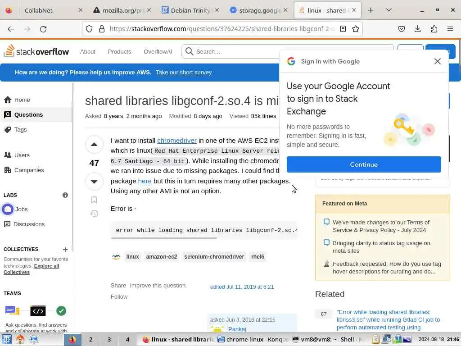Open vm8@vm8 Shell taskbar window
The height and width of the screenshot is (346, 461).
[328, 340]
